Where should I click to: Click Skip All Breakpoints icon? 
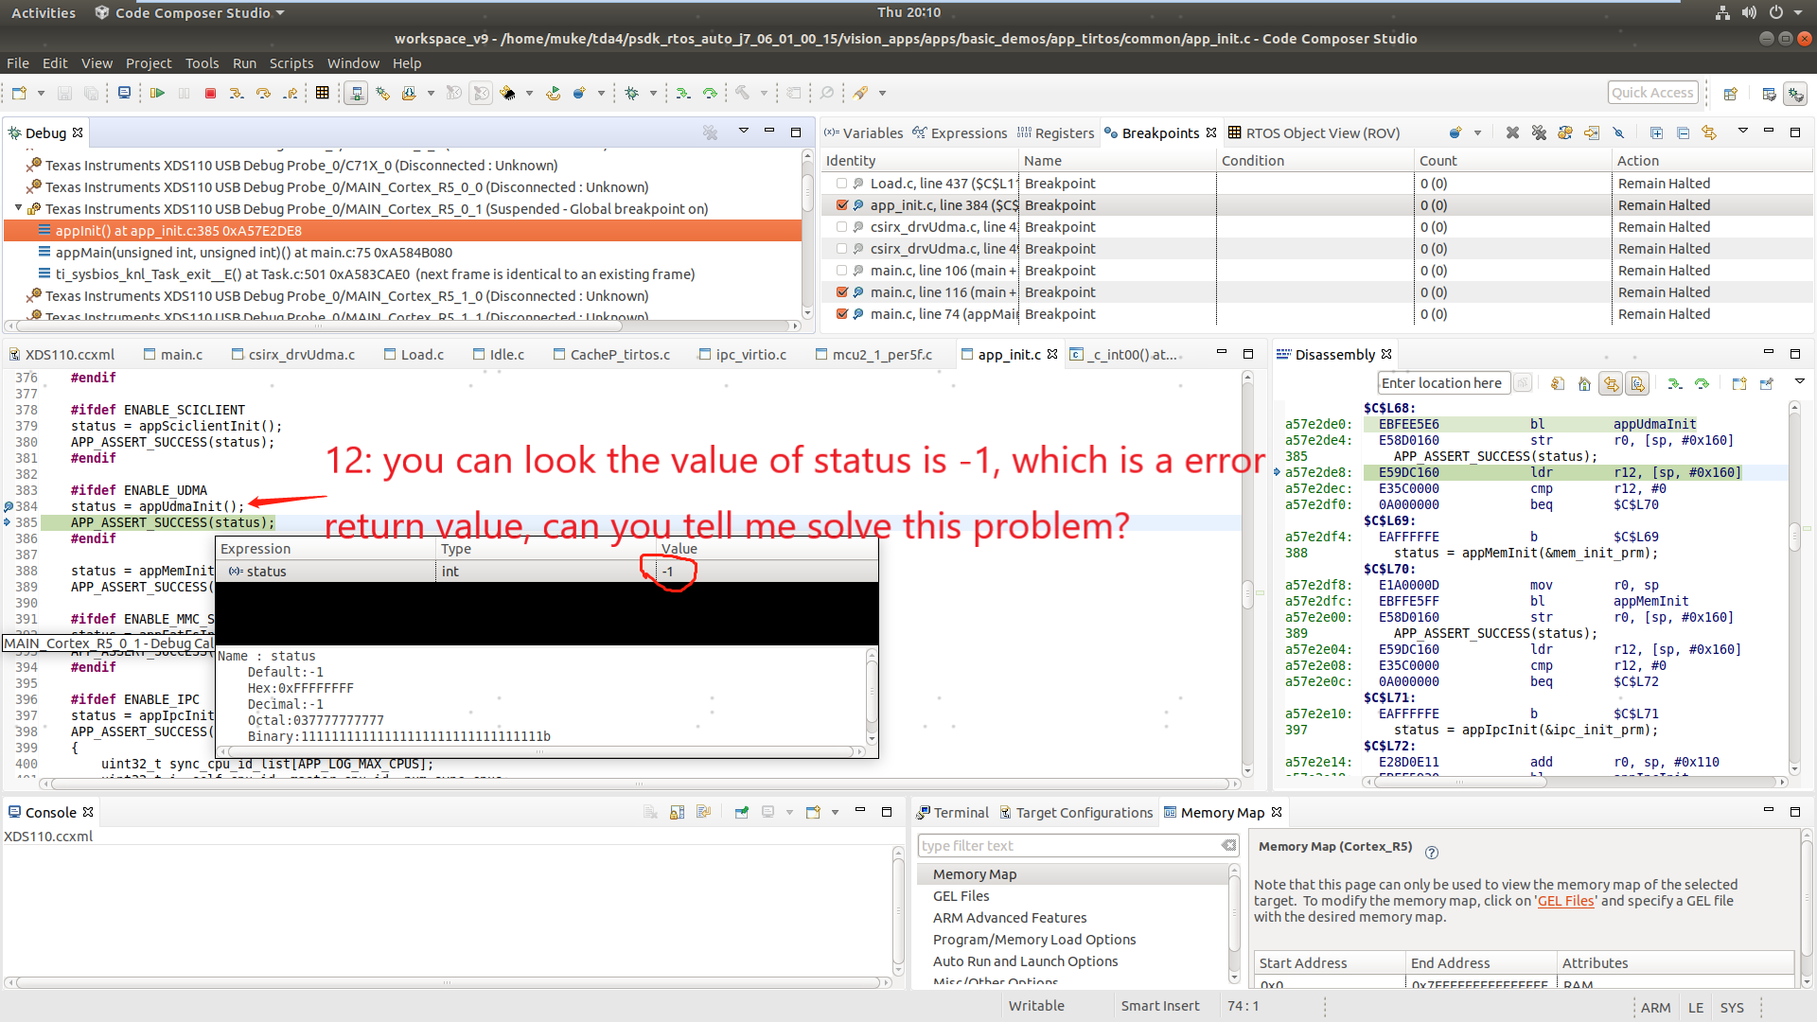1618,132
